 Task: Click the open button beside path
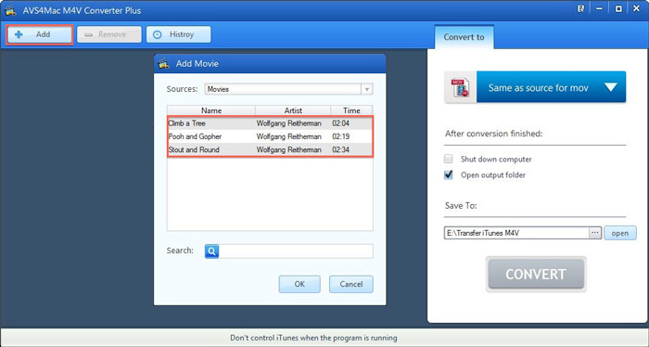[x=620, y=233]
